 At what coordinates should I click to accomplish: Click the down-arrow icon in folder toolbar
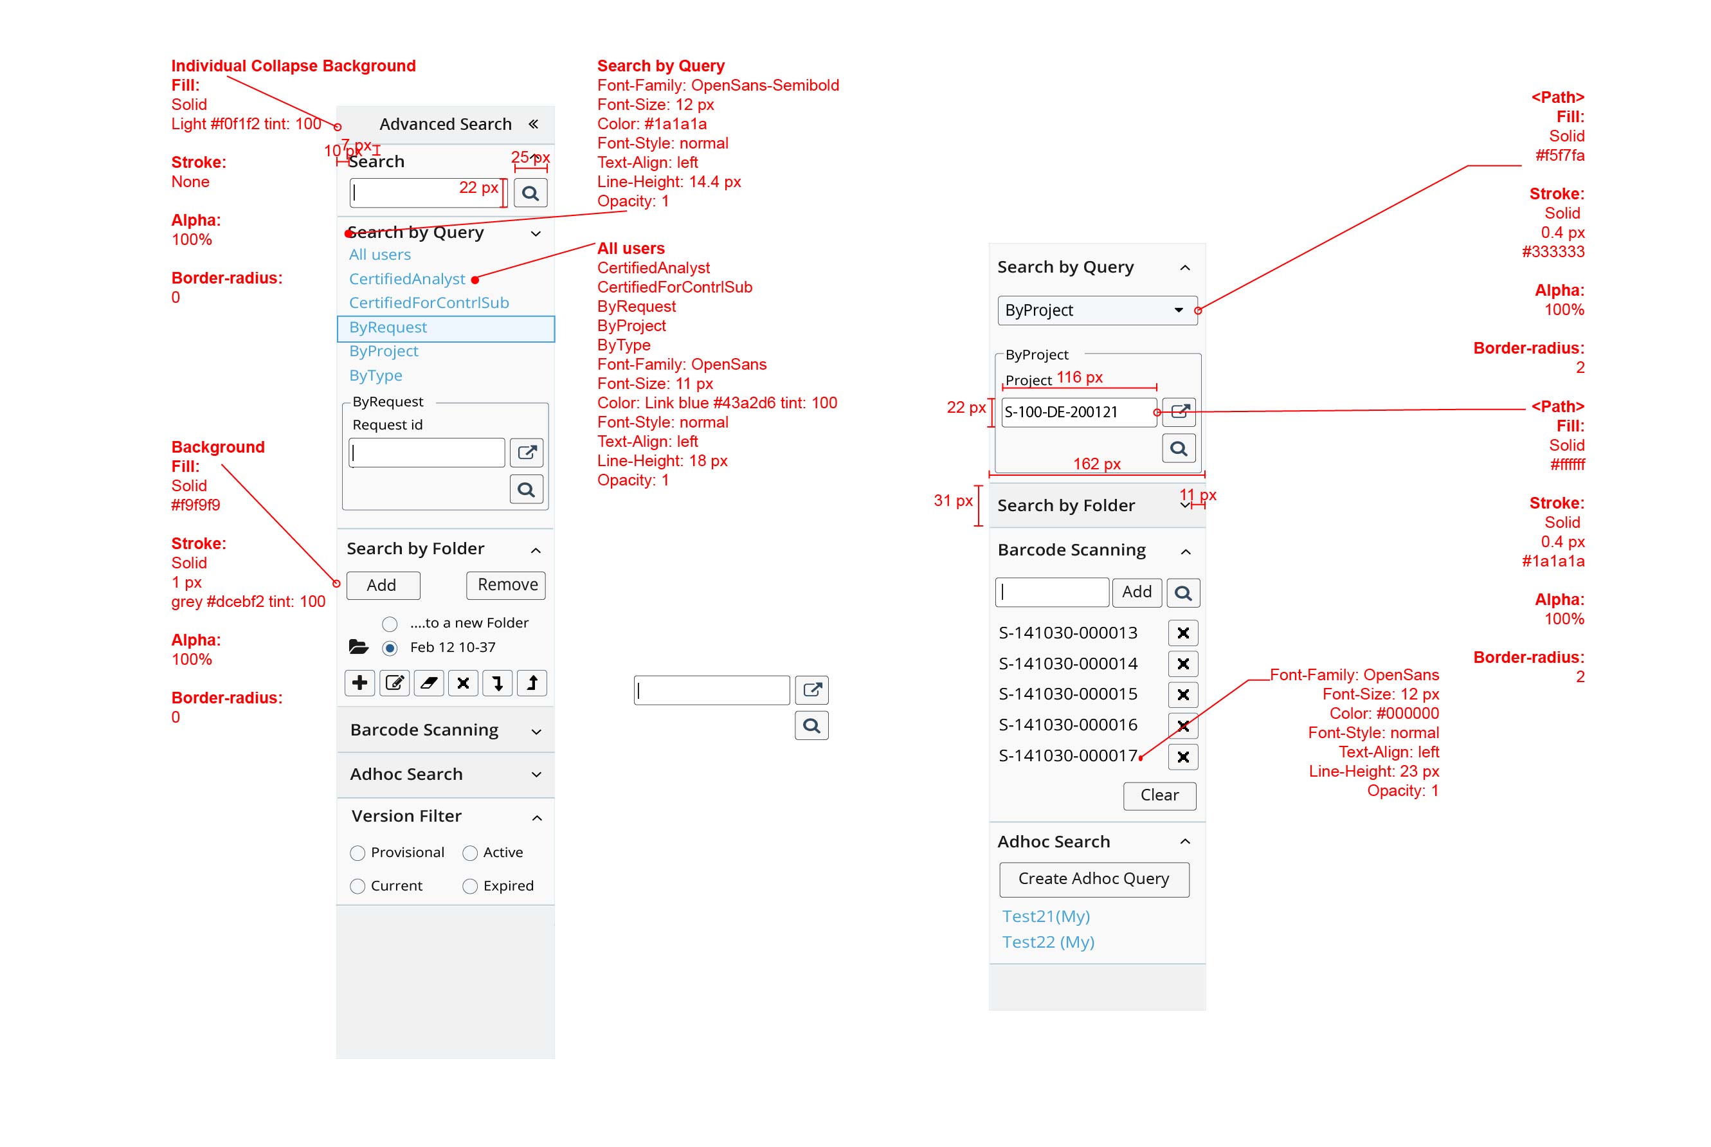pos(498,683)
